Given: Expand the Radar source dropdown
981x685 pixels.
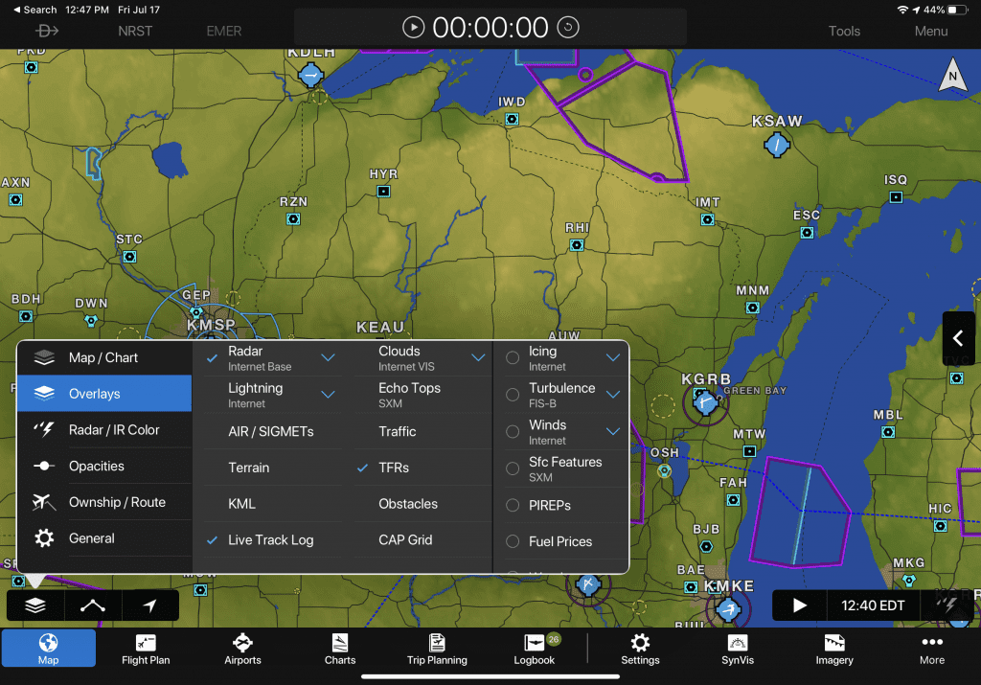Looking at the screenshot, I should [x=329, y=356].
